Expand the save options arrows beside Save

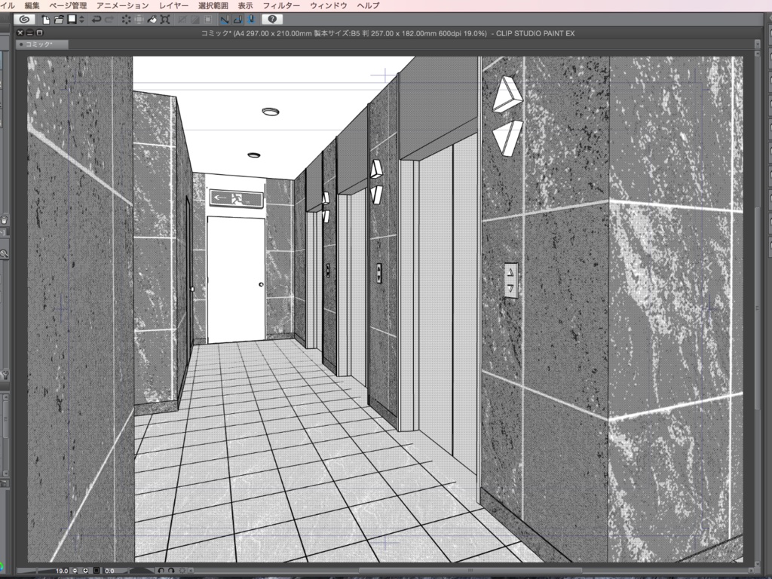coord(81,19)
